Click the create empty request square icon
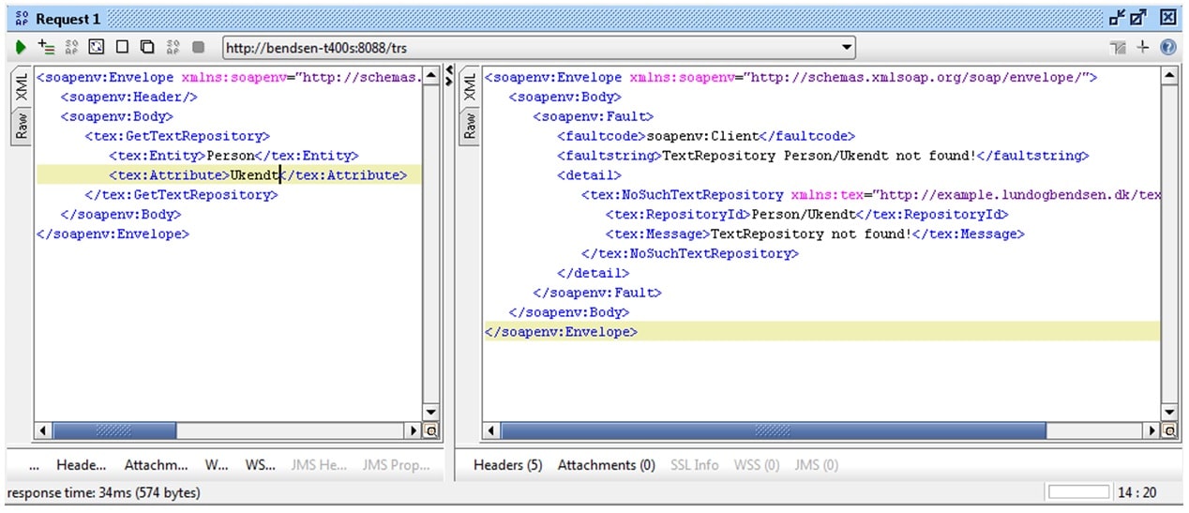The width and height of the screenshot is (1189, 513). [x=122, y=47]
